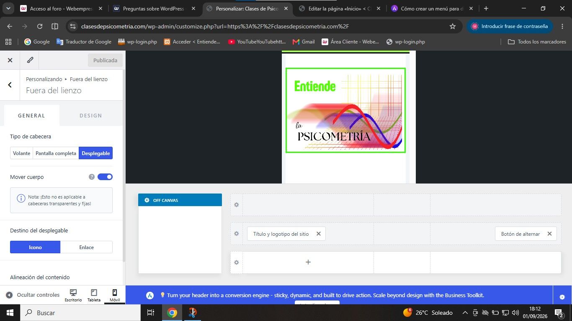Toggle the Mover cuerpo switch

pyautogui.click(x=105, y=177)
